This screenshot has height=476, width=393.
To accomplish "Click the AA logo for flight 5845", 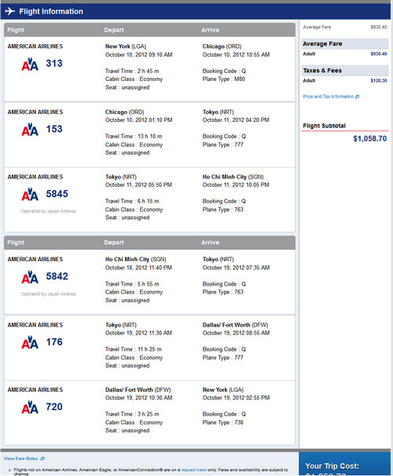I will [x=30, y=194].
